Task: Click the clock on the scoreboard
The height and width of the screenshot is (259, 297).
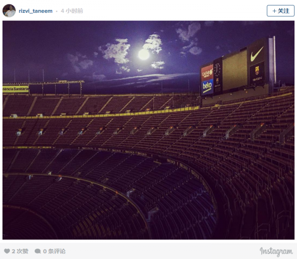Action: tap(217, 68)
